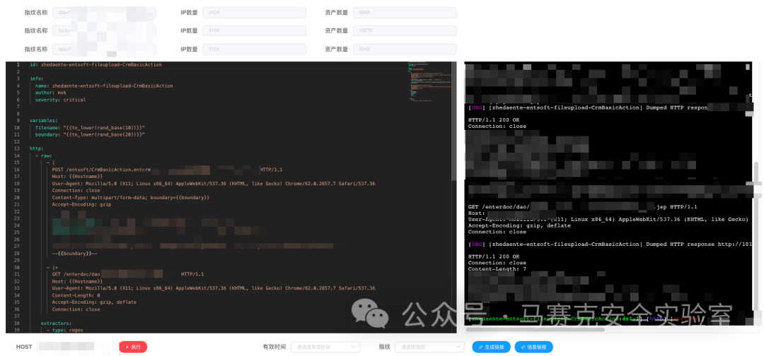Click 'Content-Length: 7' in the terminal
This screenshot has height=356, width=764.
coord(497,269)
